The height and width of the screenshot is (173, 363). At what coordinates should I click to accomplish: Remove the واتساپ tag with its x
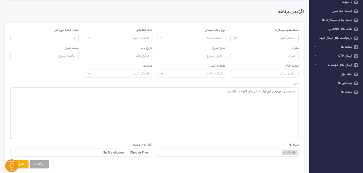pos(284,153)
